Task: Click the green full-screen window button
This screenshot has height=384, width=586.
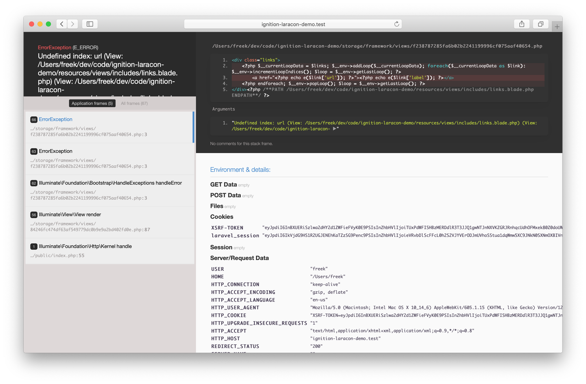Action: [49, 24]
